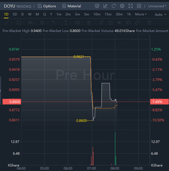Viewport: 169px width, 171px height.
Task: Select the 15m interval
Action: point(108,14)
